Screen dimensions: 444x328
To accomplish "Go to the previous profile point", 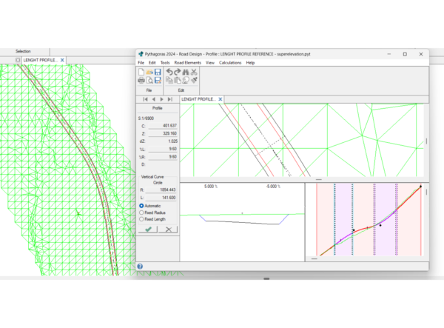I will [x=153, y=99].
